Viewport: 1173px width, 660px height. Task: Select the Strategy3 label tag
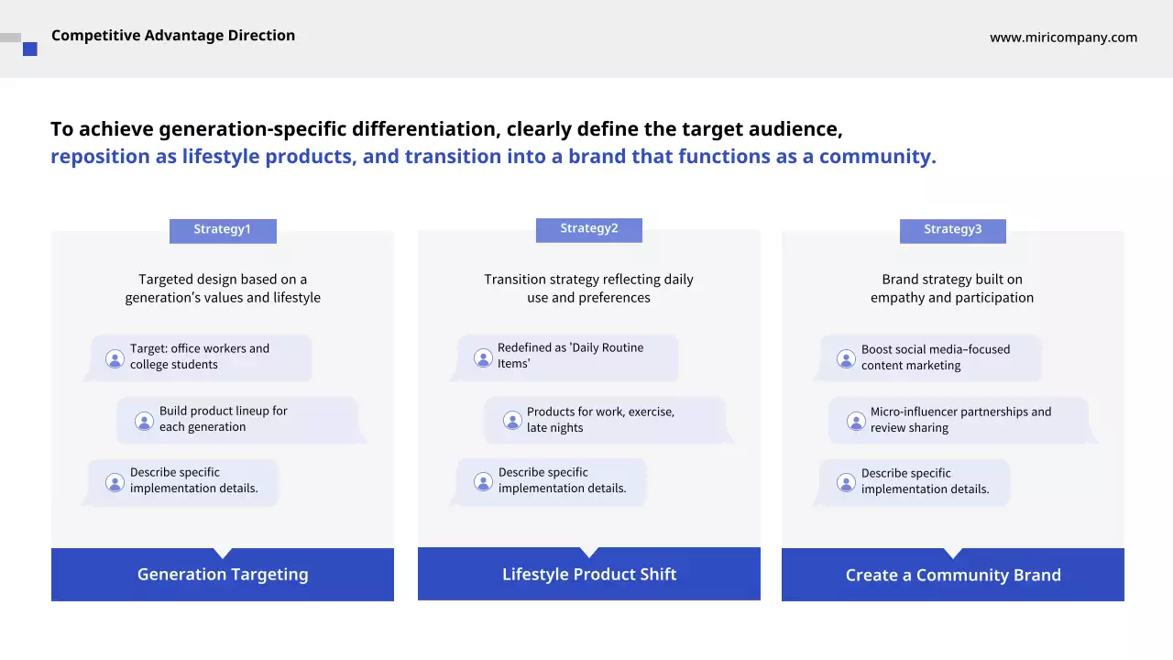952,230
